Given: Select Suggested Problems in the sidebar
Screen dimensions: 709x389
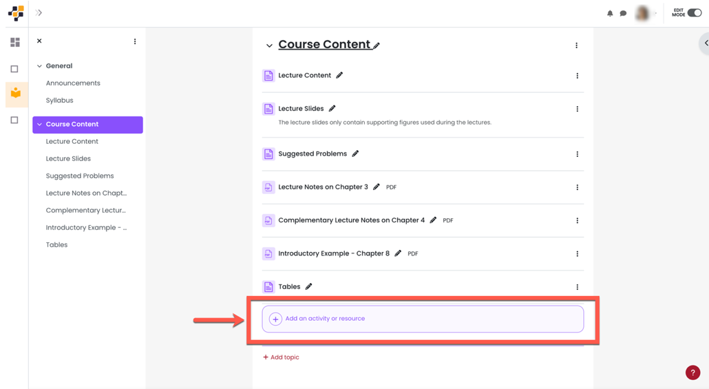Looking at the screenshot, I should [x=80, y=176].
